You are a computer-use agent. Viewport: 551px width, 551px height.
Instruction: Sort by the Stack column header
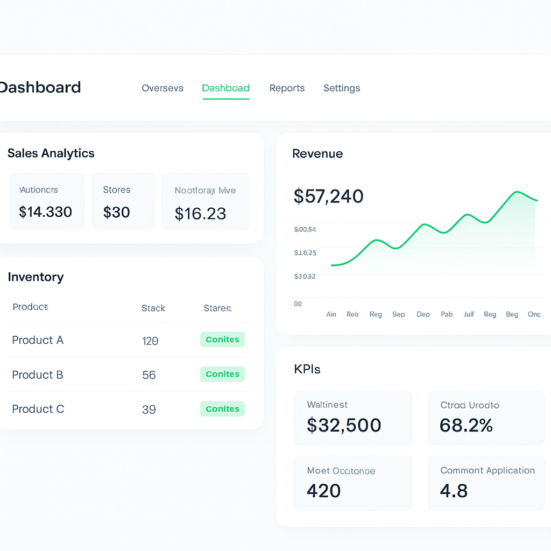153,308
